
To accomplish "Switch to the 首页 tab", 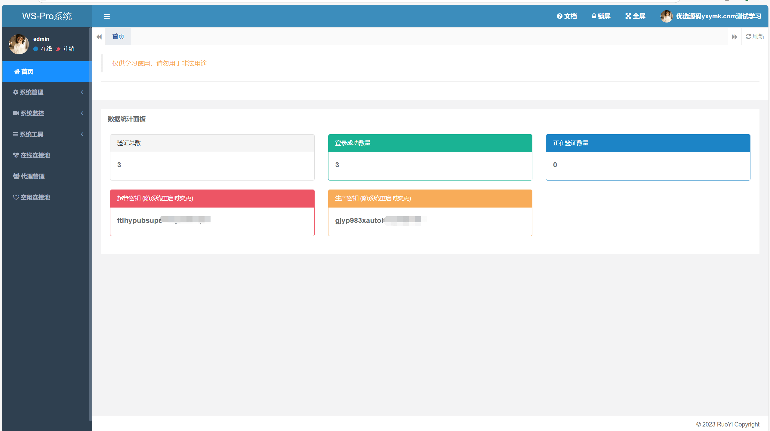I will [x=118, y=36].
